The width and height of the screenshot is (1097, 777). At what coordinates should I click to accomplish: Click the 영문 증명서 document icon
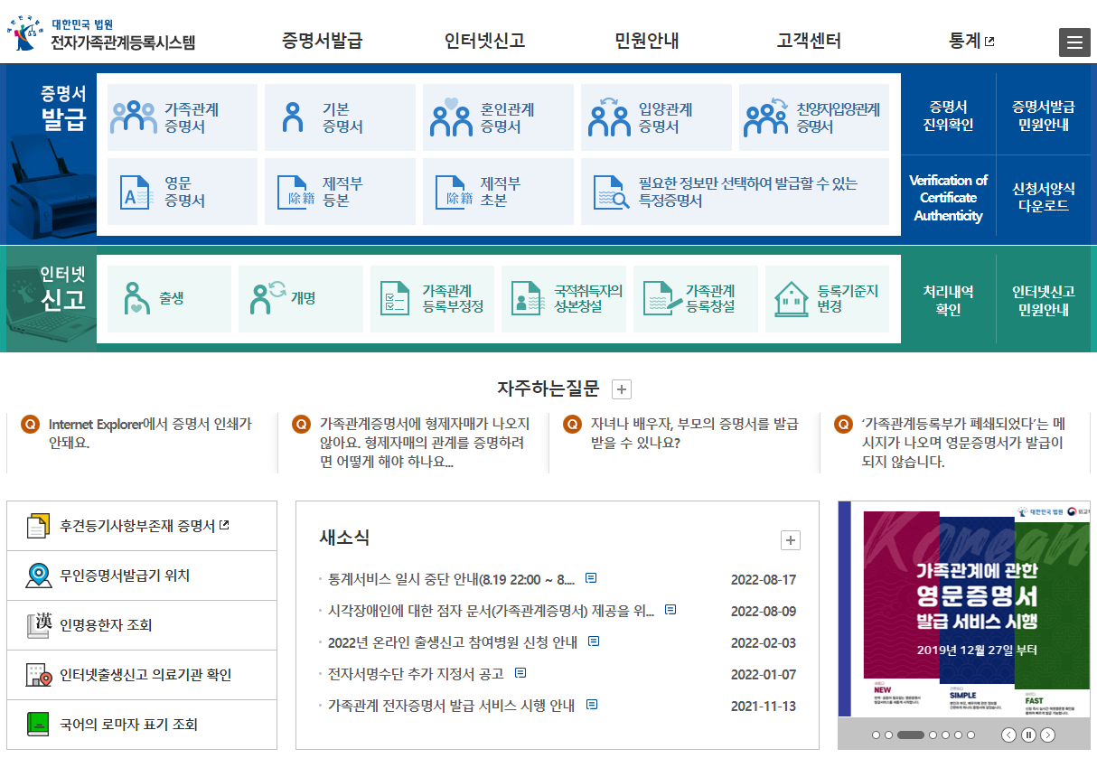(136, 192)
